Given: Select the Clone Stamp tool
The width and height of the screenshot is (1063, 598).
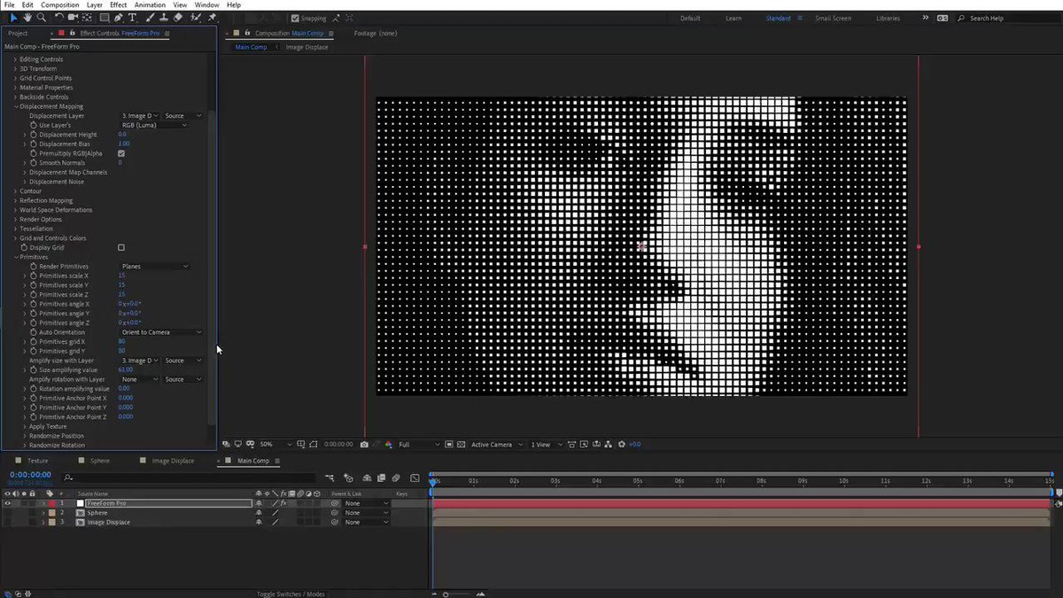Looking at the screenshot, I should 163,17.
